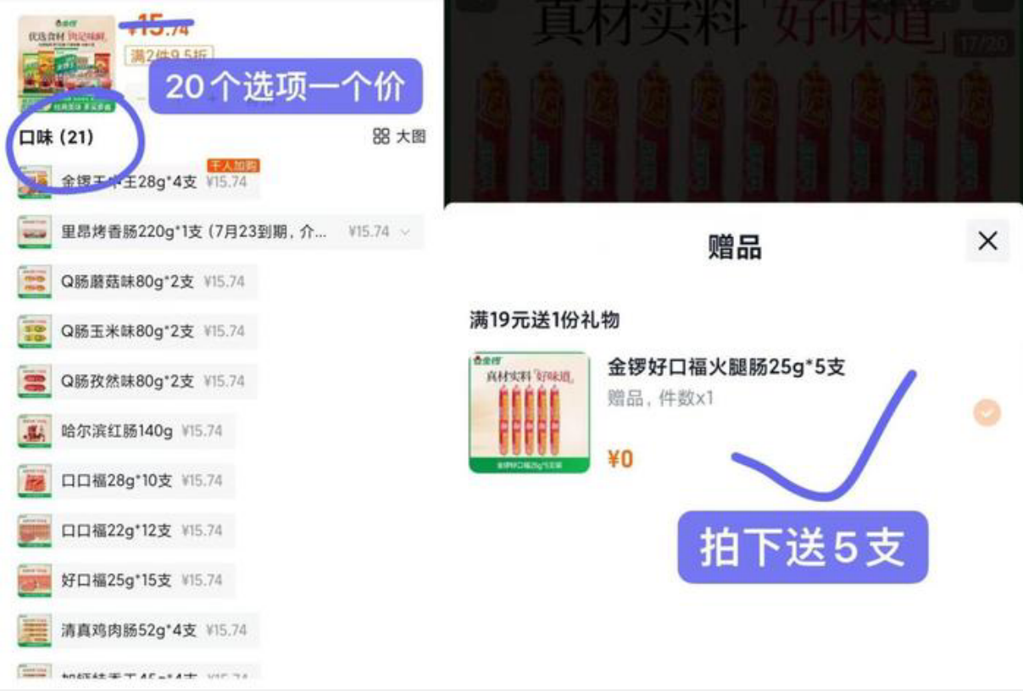The width and height of the screenshot is (1023, 691).
Task: Select 清真鸡肉肠52g*4支 flavor
Action: 138,631
